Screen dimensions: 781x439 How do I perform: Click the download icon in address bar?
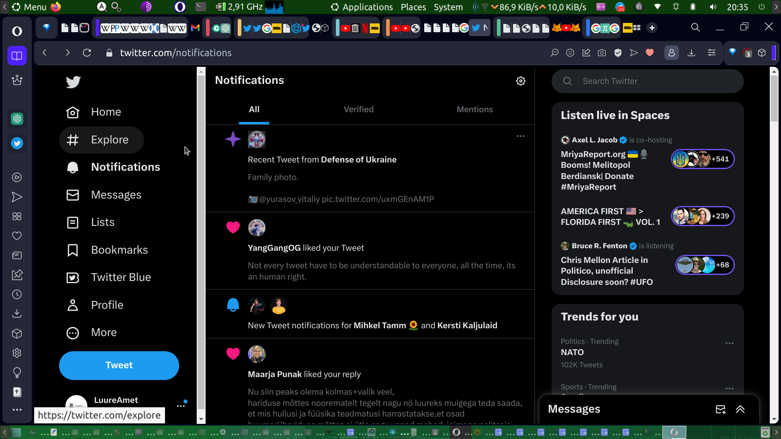point(691,53)
